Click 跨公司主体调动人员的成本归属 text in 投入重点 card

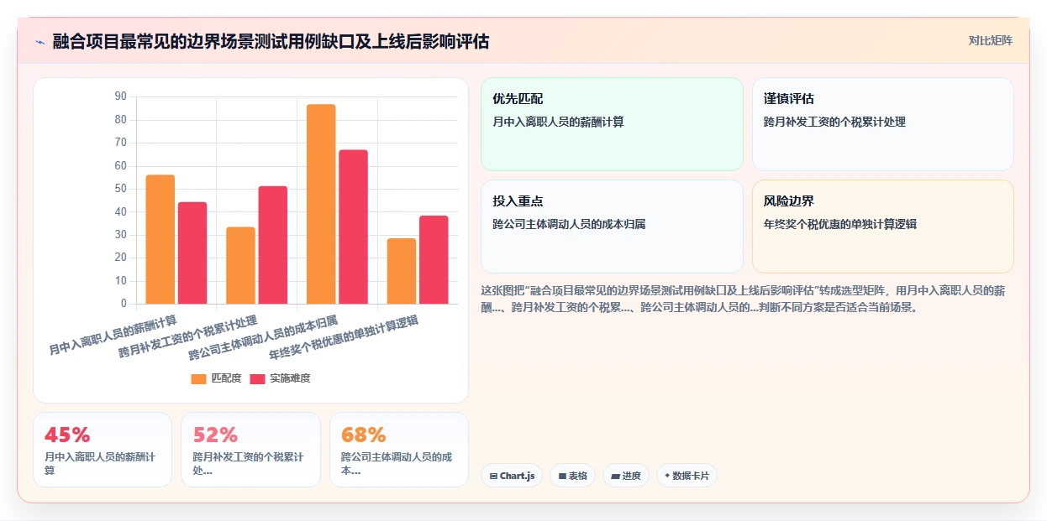pos(569,224)
